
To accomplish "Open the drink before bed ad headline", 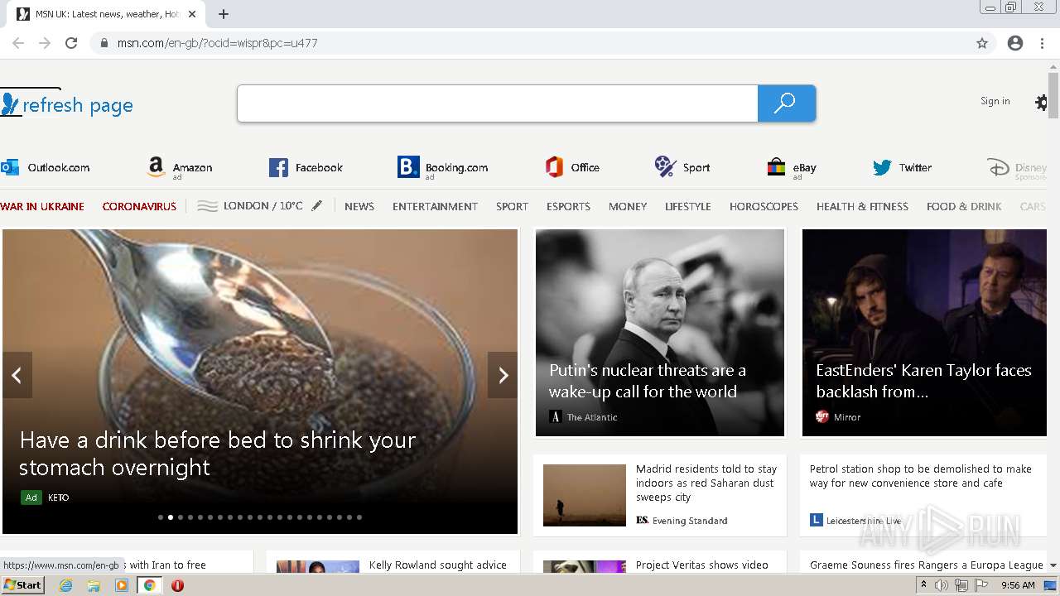I will [217, 453].
